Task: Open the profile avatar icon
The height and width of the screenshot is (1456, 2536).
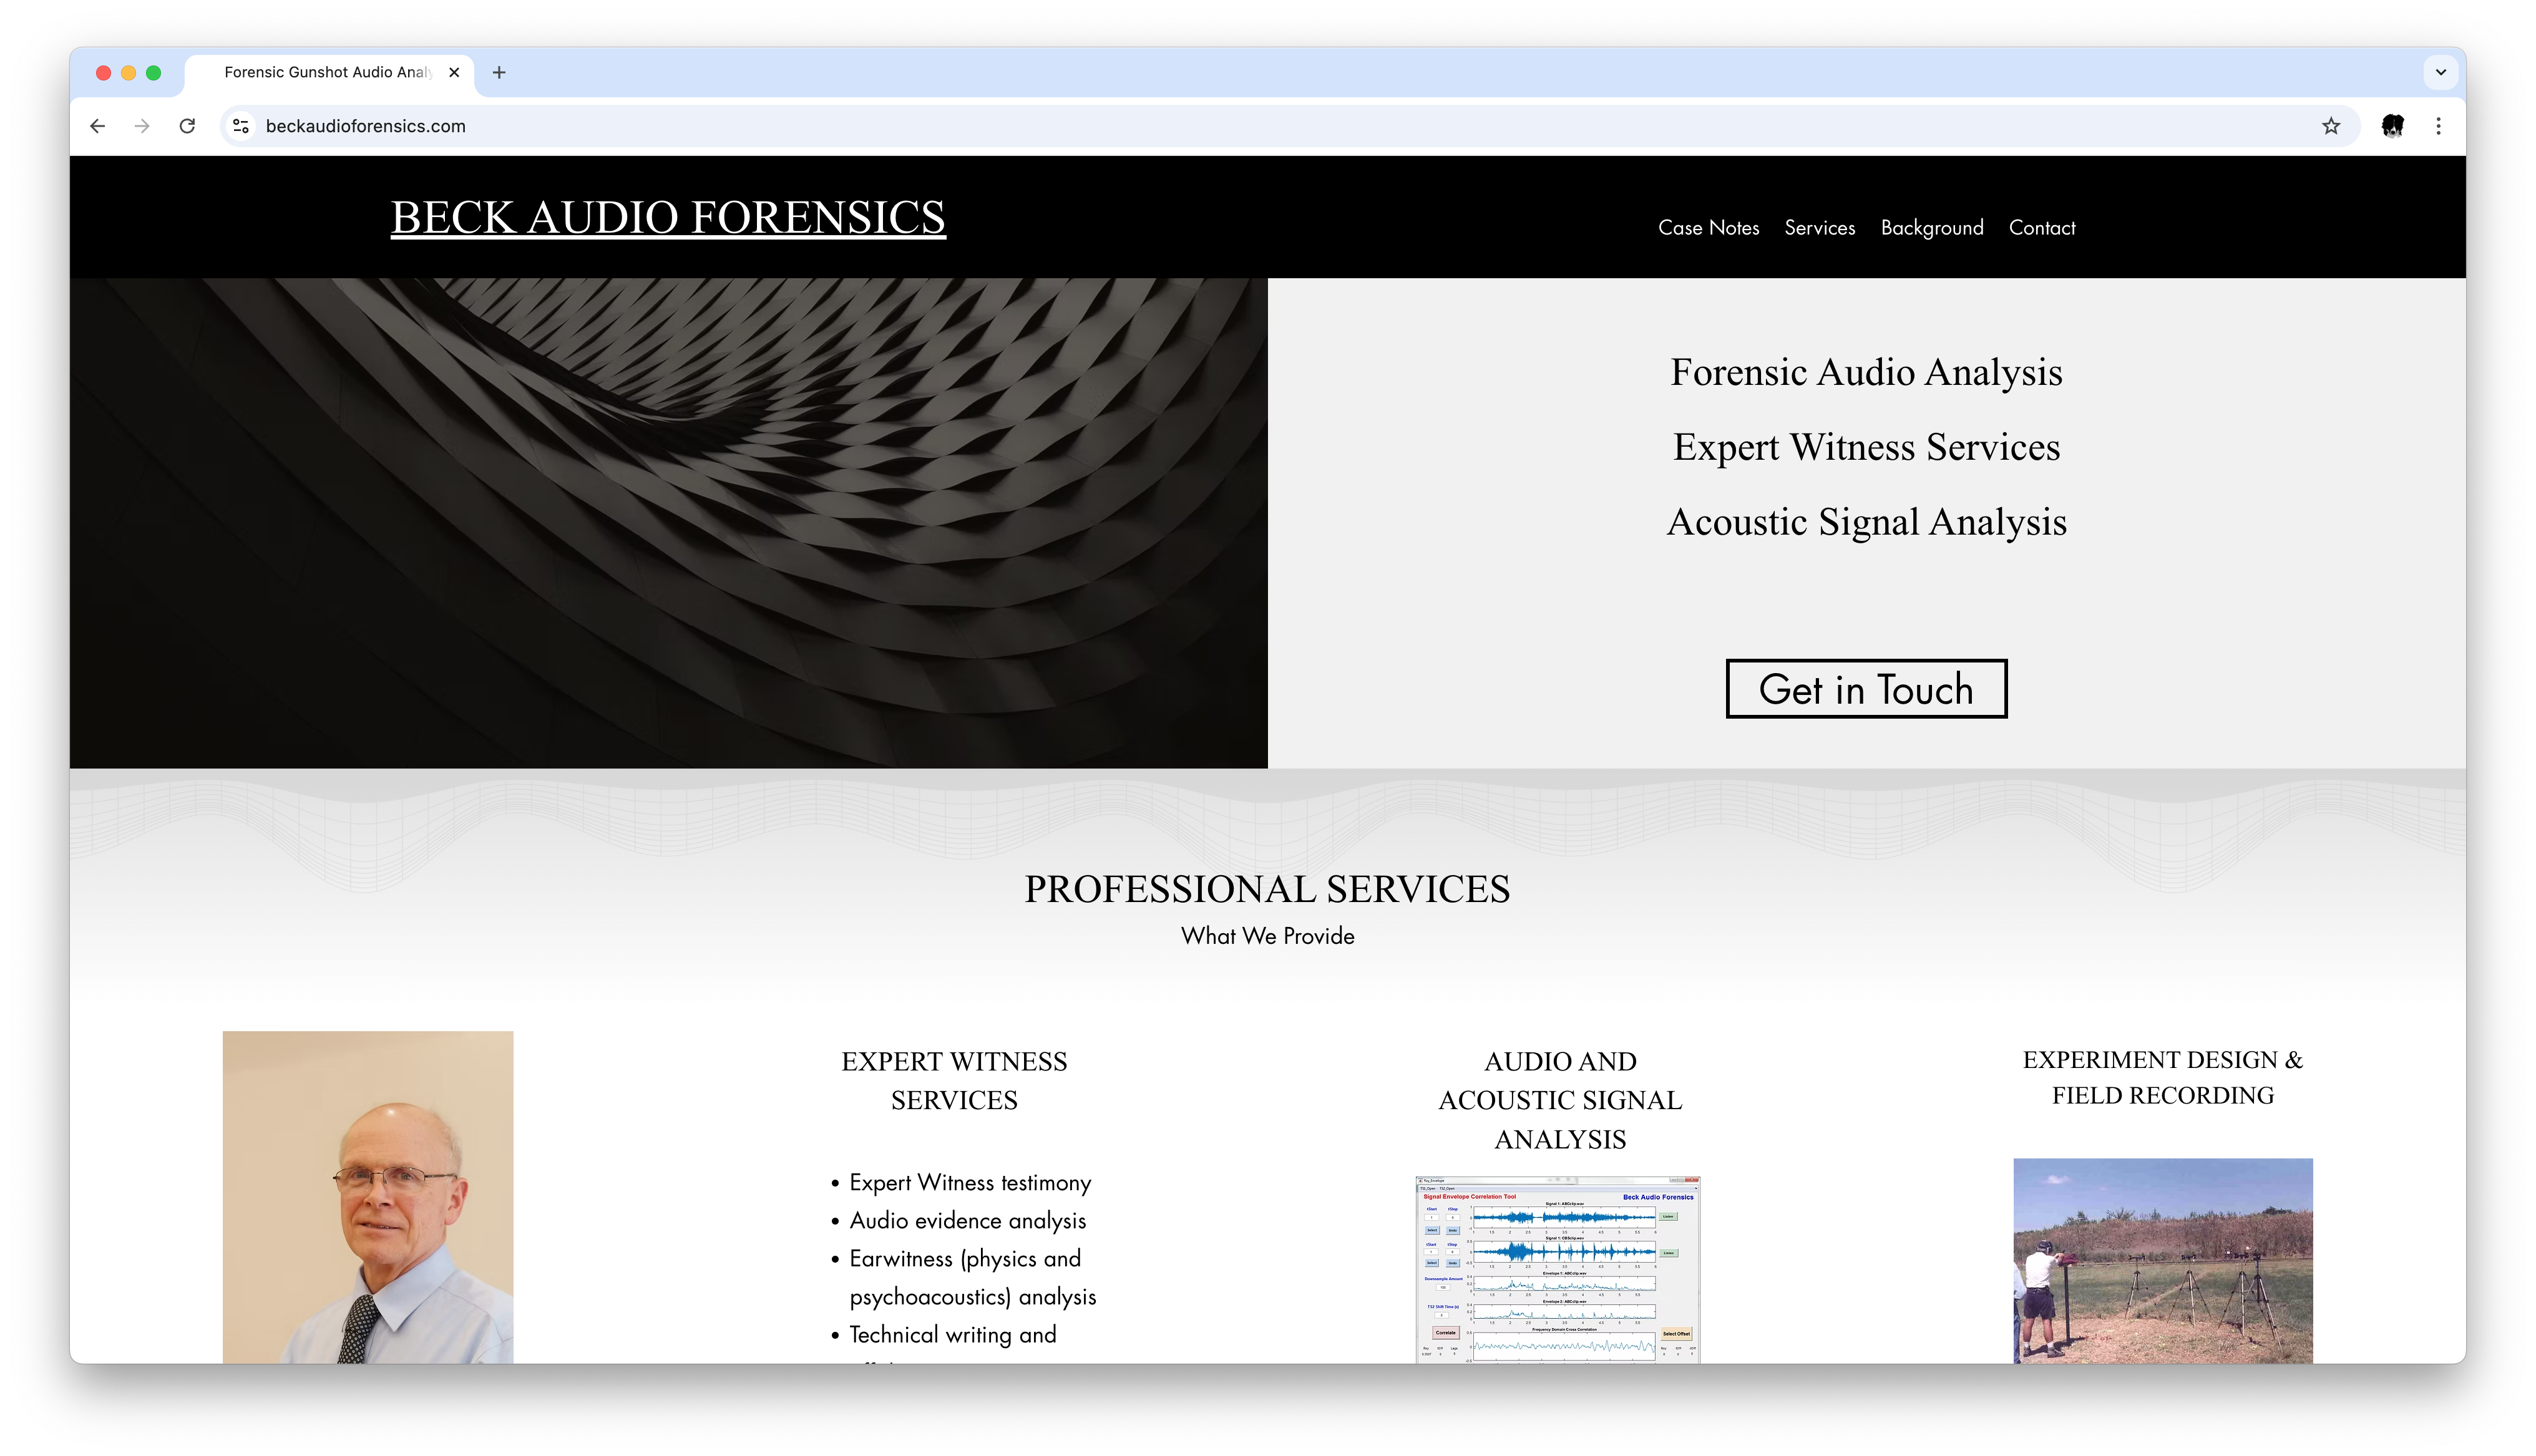Action: [2392, 126]
